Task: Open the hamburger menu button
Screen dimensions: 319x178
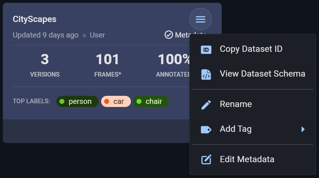Action: click(x=200, y=19)
